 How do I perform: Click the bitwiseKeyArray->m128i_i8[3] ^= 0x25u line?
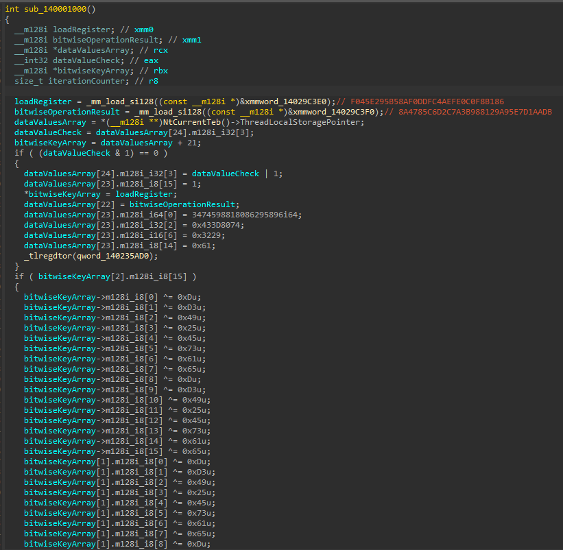coord(115,328)
